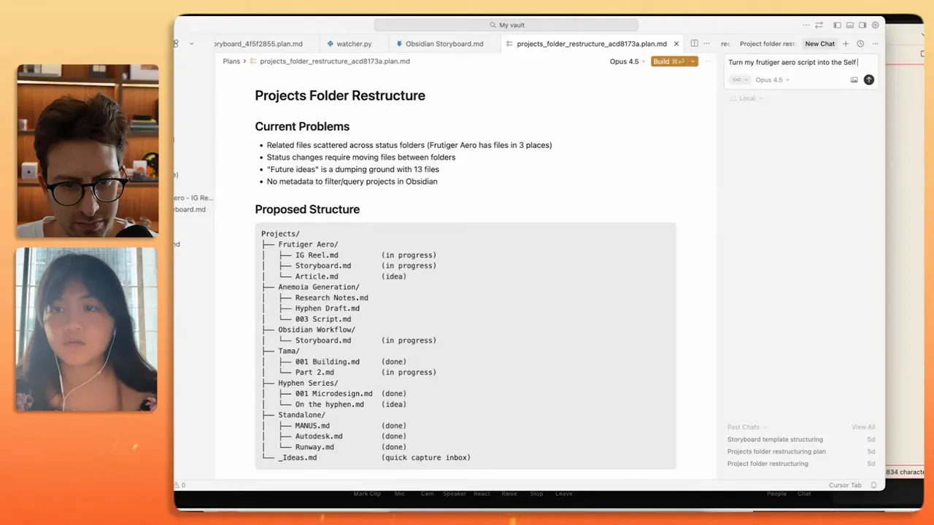Image resolution: width=934 pixels, height=525 pixels.
Task: Click the View All link
Action: pyautogui.click(x=863, y=427)
